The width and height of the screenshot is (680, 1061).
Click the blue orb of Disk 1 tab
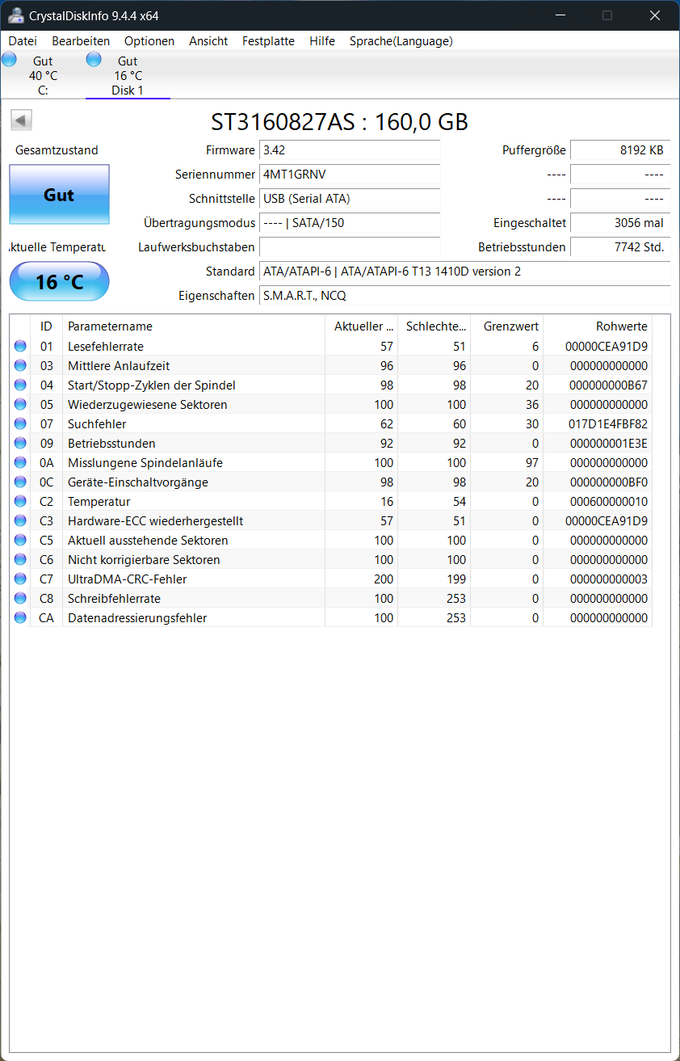(94, 59)
